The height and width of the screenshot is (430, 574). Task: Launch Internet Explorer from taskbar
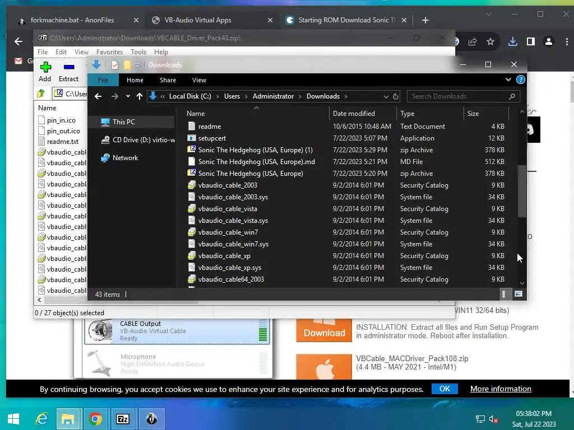coord(41,419)
